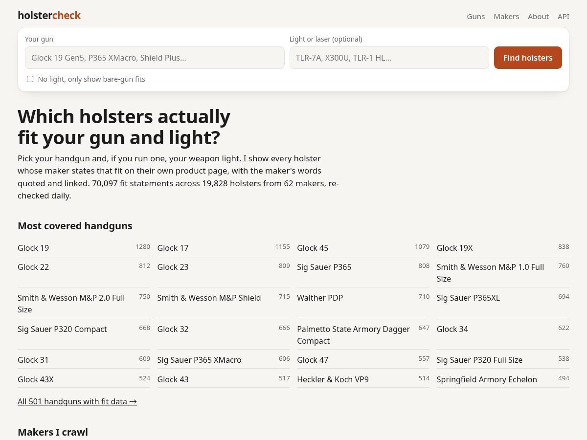
Task: Open Glock 19 handgun link
Action: point(33,248)
